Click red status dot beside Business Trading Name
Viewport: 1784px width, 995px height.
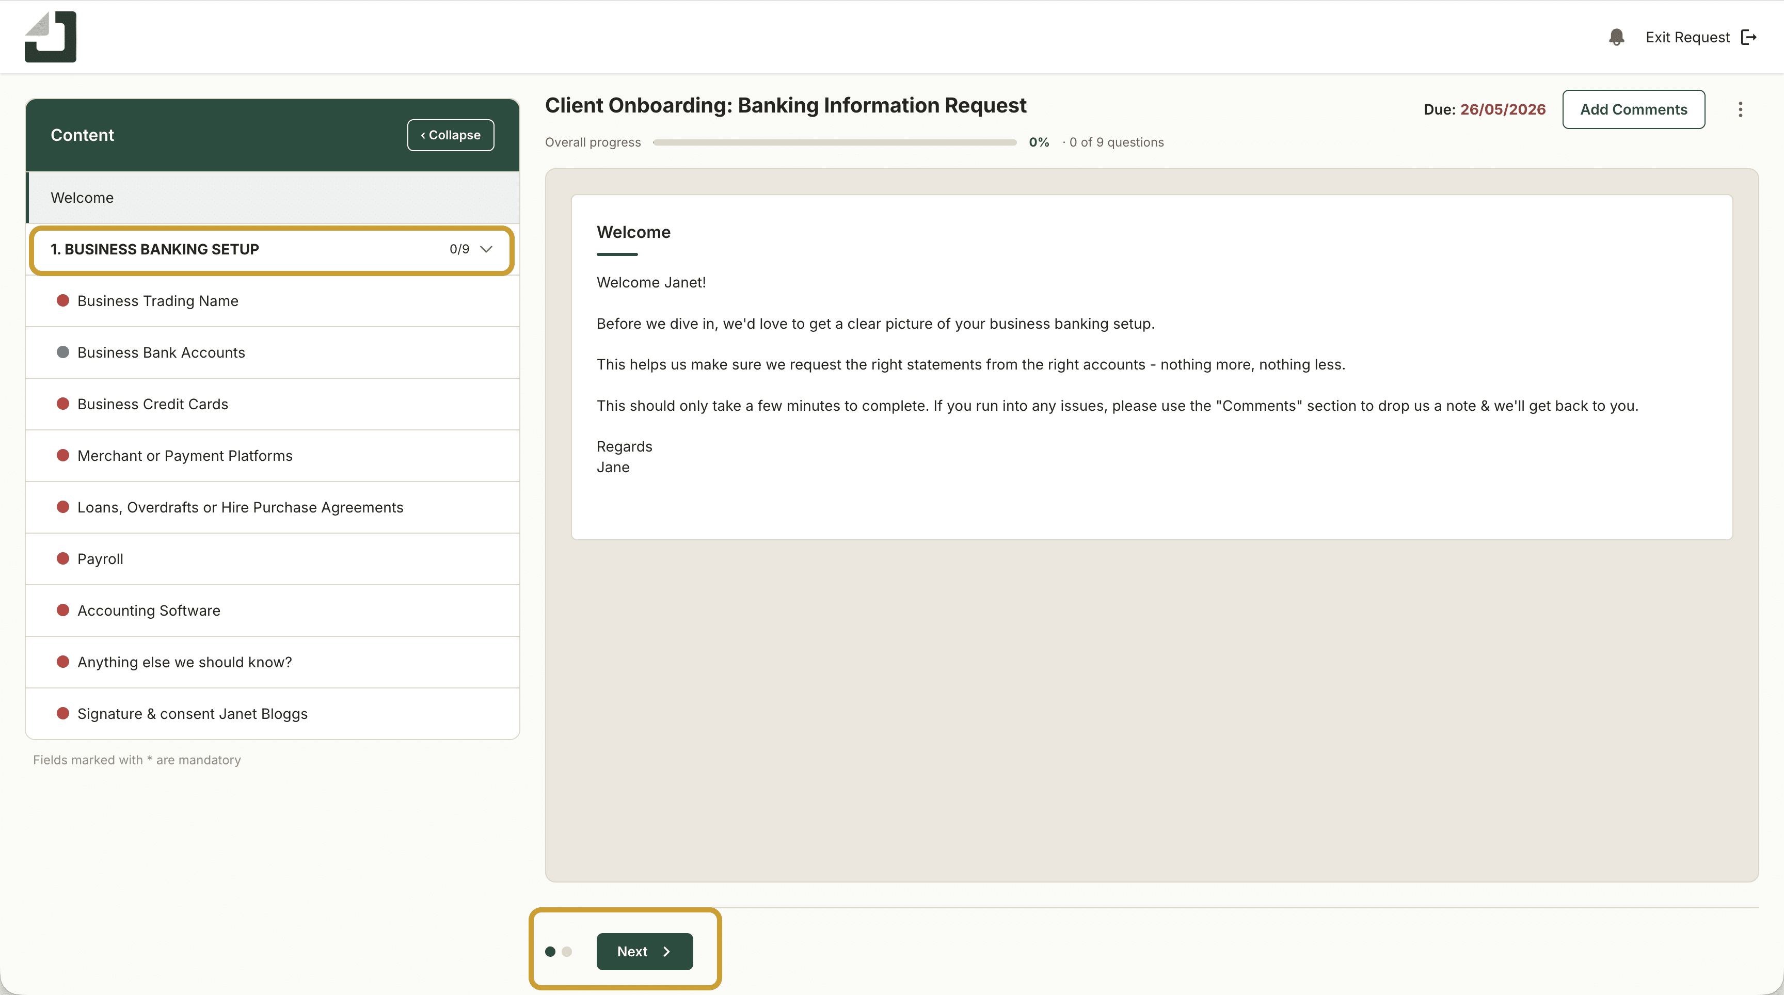[63, 300]
